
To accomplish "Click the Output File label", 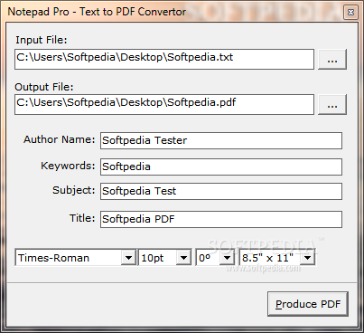I will pos(44,87).
